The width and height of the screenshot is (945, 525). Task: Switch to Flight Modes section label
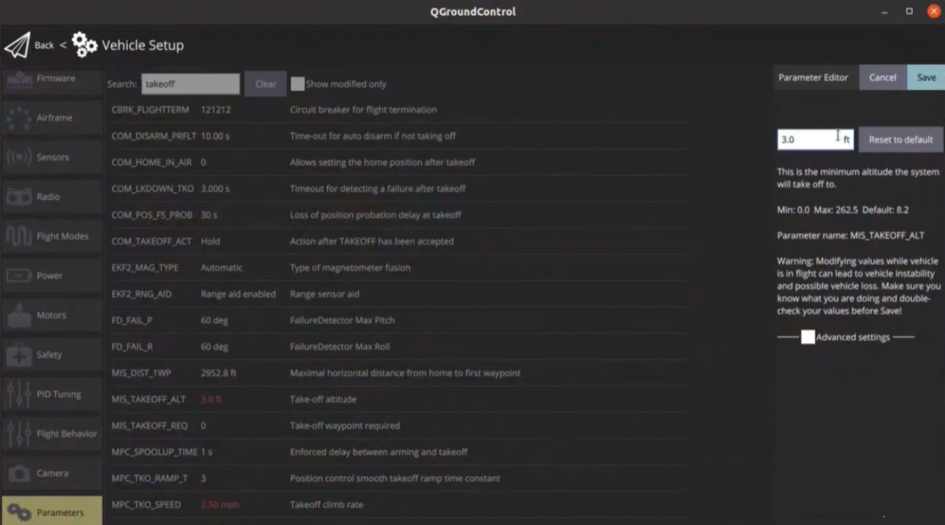point(63,236)
